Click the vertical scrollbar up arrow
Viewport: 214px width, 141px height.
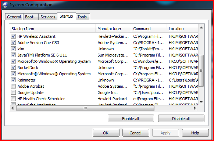pyautogui.click(x=201, y=28)
